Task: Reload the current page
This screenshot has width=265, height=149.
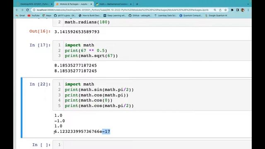Action: (x=27, y=10)
